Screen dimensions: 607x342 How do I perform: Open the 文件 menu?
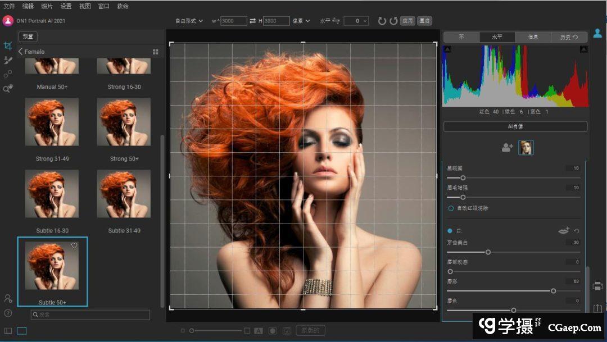point(9,6)
